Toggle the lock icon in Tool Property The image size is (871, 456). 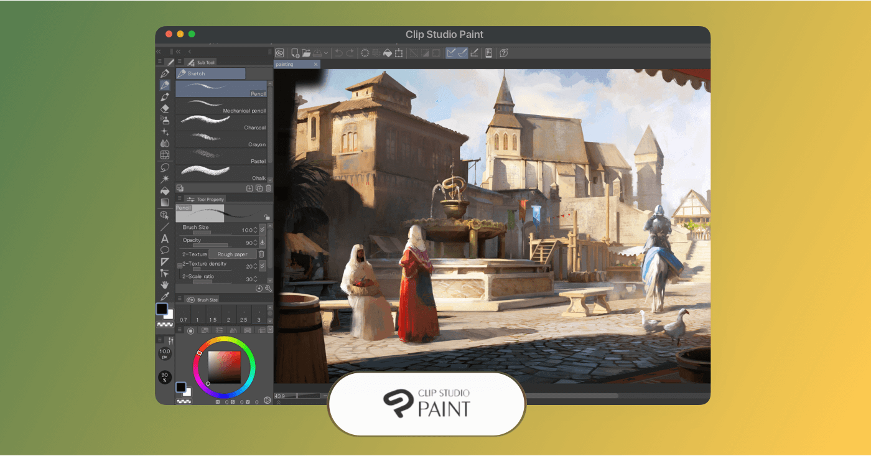tap(268, 217)
